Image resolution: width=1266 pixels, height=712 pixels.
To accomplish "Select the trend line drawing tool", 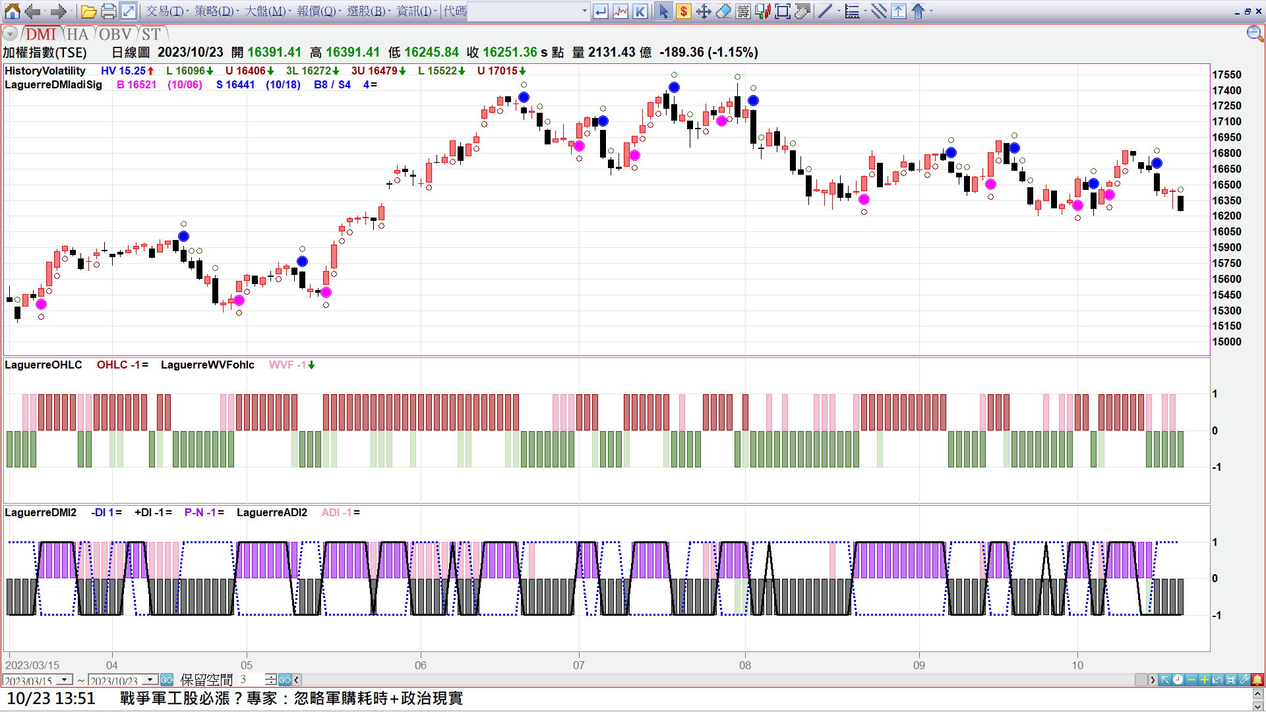I will pyautogui.click(x=825, y=11).
